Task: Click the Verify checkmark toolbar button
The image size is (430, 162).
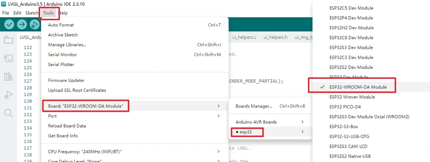Action: tap(9, 24)
